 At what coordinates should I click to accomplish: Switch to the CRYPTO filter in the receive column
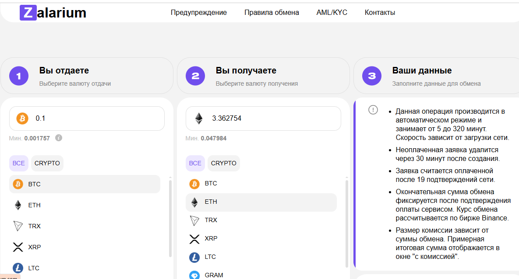(x=224, y=163)
